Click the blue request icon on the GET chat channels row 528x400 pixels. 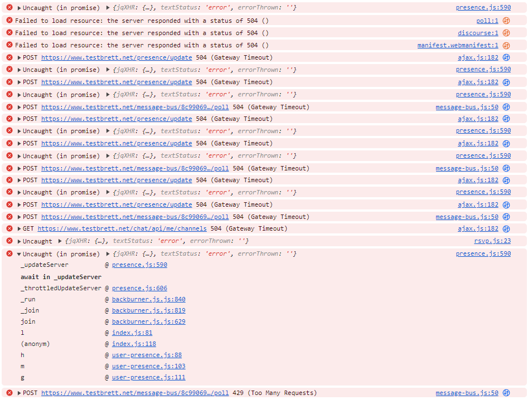coord(506,229)
